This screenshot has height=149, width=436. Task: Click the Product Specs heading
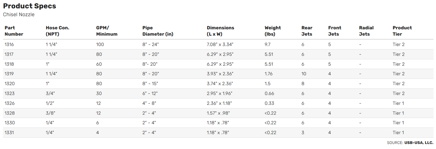click(30, 6)
